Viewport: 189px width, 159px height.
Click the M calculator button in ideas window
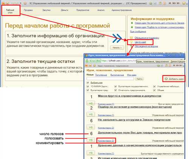[x=174, y=65]
